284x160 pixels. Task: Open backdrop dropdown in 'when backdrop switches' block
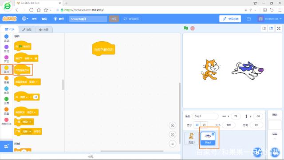(x=34, y=82)
